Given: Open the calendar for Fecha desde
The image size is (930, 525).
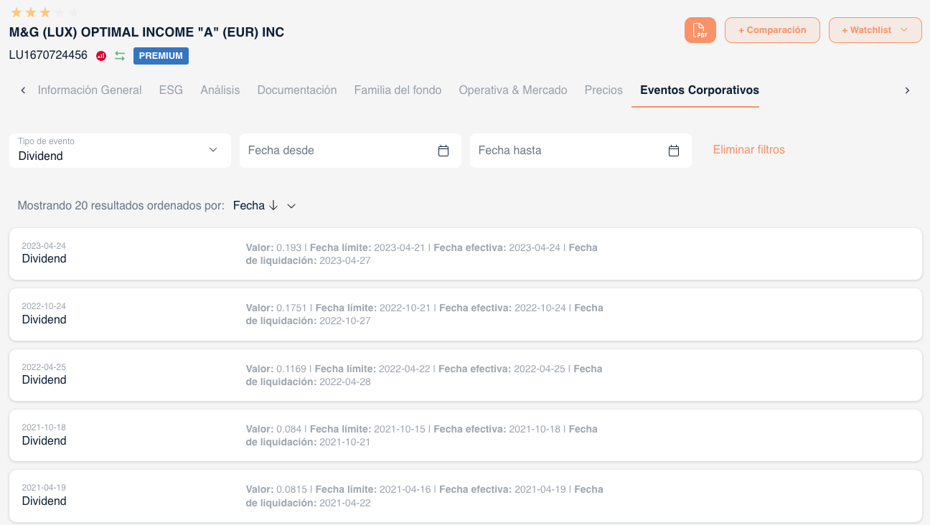Looking at the screenshot, I should point(443,151).
